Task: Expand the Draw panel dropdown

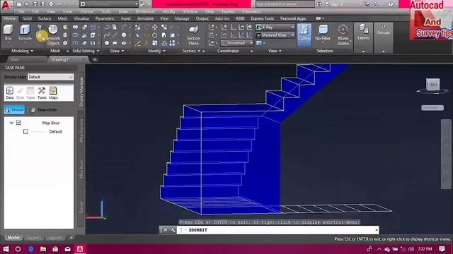Action: click(x=117, y=51)
